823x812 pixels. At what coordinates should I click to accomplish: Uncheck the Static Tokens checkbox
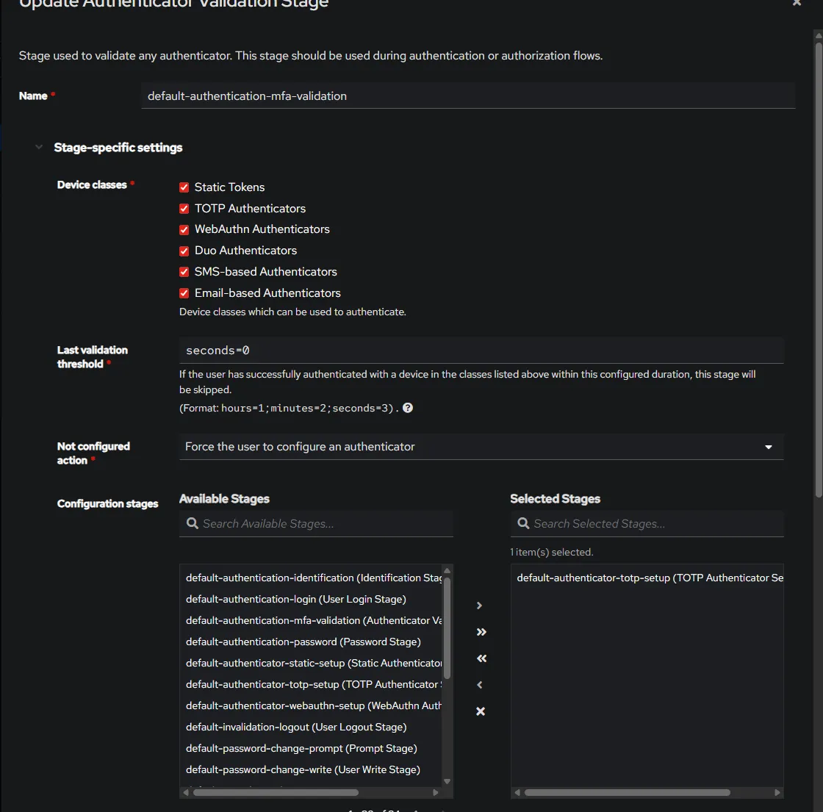point(184,187)
